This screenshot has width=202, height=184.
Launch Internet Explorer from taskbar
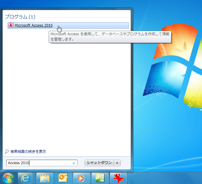tap(25, 178)
